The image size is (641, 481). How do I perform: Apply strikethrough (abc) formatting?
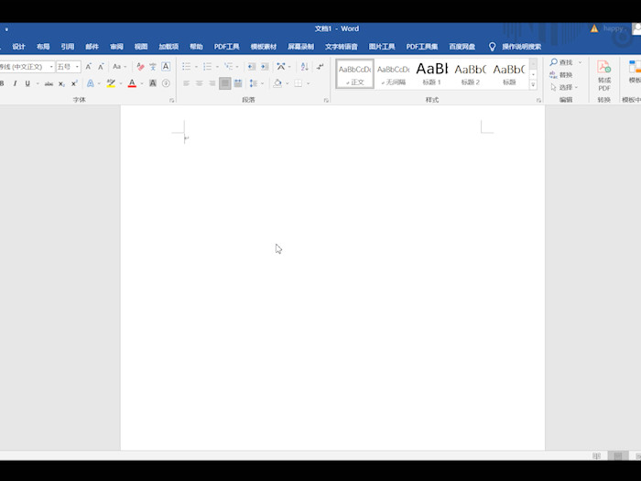coord(49,83)
